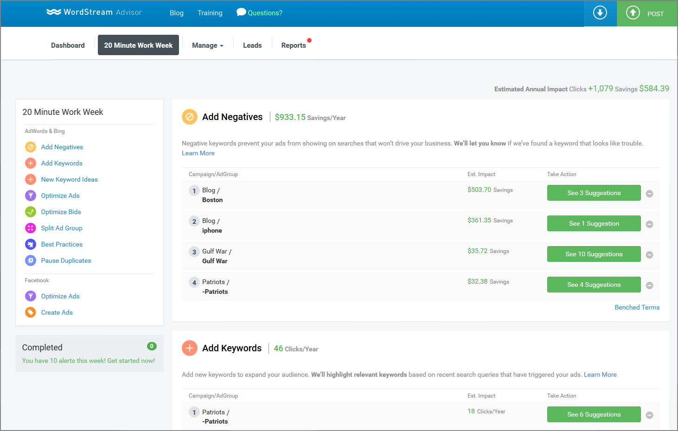Click See 3 Suggestions for Blog / Boston
This screenshot has height=431, width=678.
[x=594, y=193]
